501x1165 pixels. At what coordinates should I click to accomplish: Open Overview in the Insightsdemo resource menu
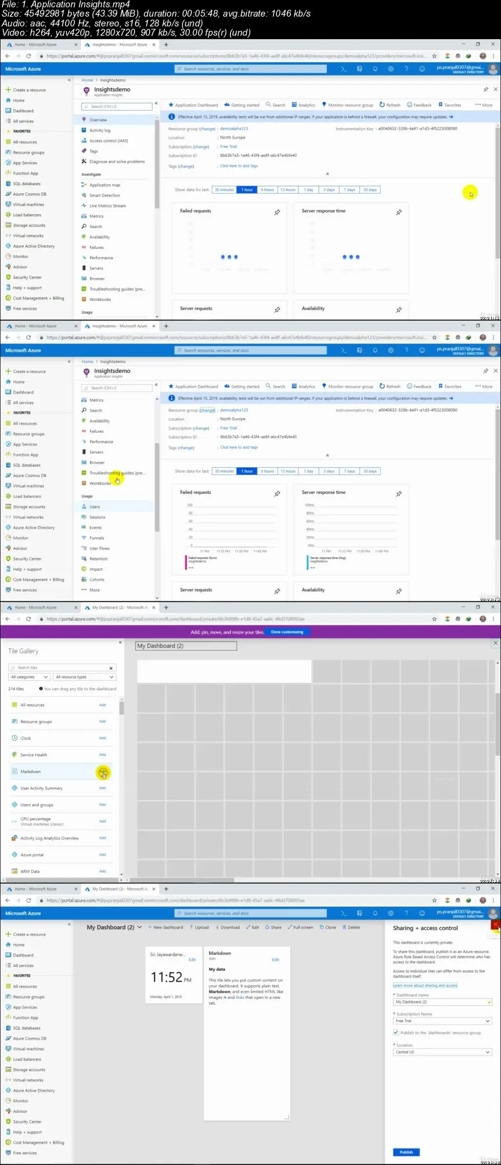pyautogui.click(x=98, y=120)
